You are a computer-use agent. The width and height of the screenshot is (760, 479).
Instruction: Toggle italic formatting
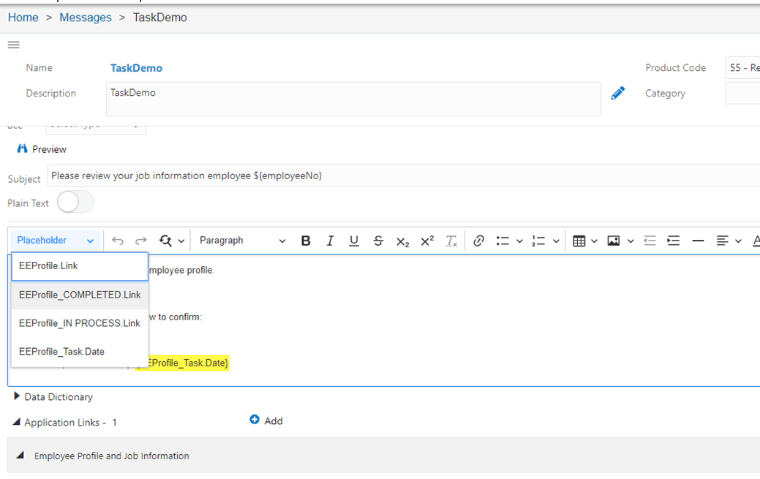click(330, 241)
